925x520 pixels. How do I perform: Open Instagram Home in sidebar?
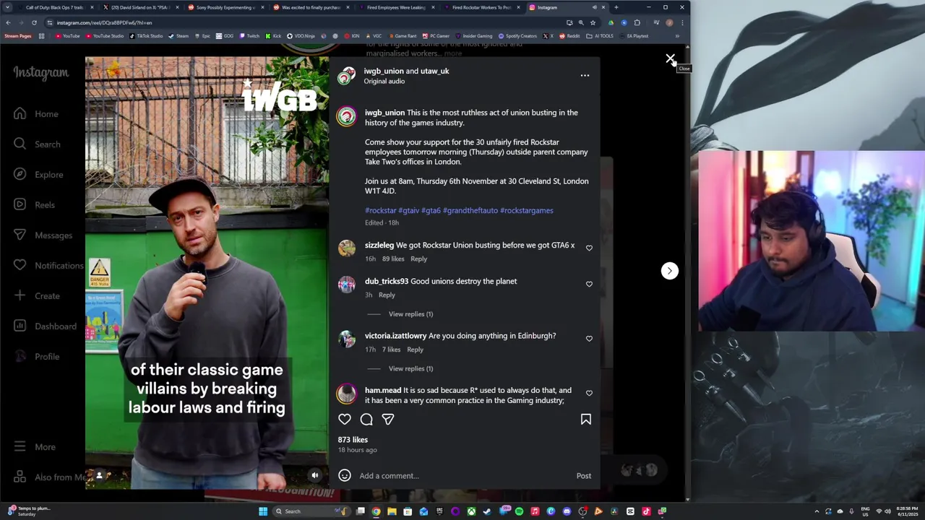coord(36,114)
